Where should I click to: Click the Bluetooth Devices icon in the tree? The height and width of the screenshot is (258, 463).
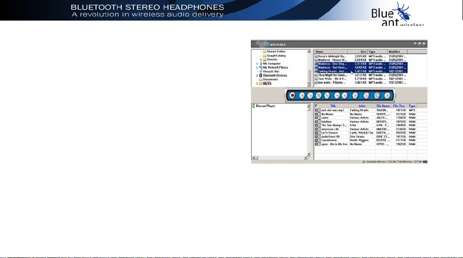(x=261, y=76)
